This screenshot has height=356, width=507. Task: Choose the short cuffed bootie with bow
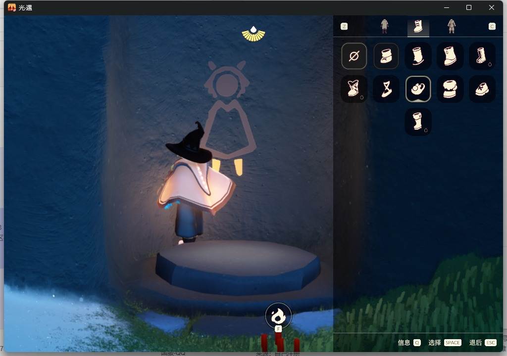coord(386,56)
